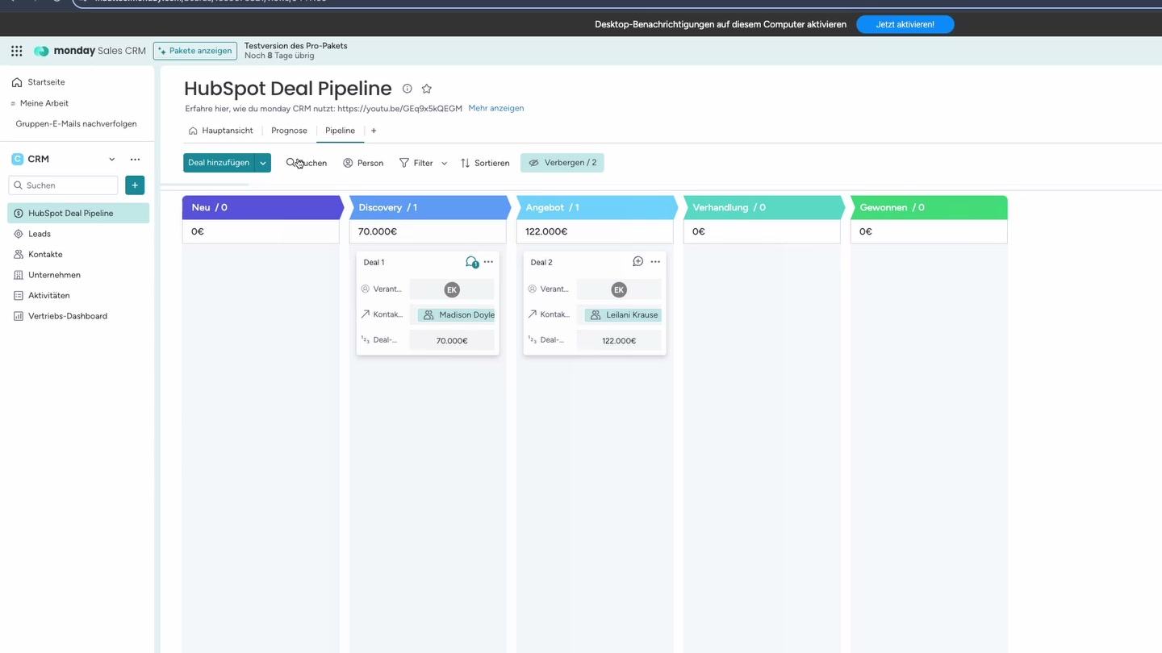Show the 2 hidden columns via Verbergen
Viewport: 1162px width, 653px height.
click(x=562, y=162)
